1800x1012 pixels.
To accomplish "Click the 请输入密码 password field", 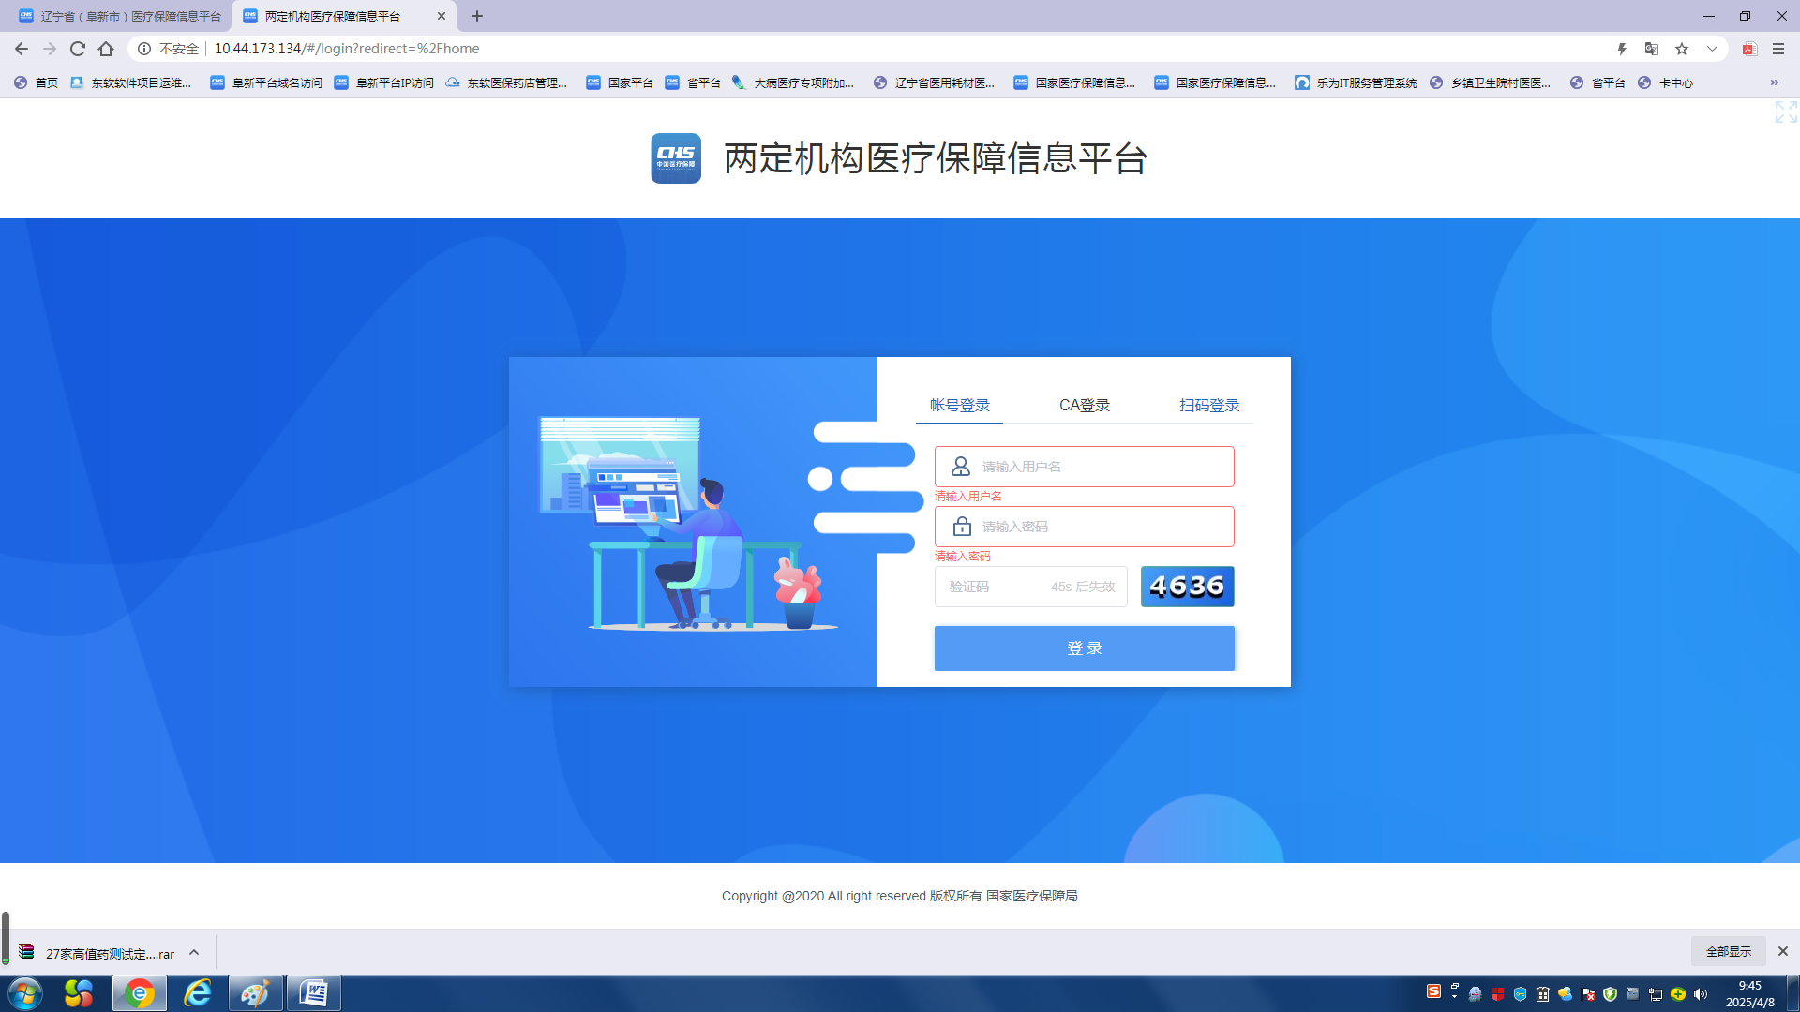I will (x=1085, y=527).
